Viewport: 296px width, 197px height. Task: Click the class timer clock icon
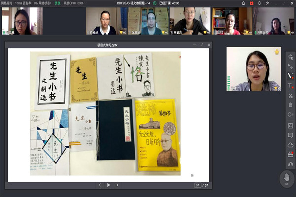pyautogui.click(x=155, y=3)
